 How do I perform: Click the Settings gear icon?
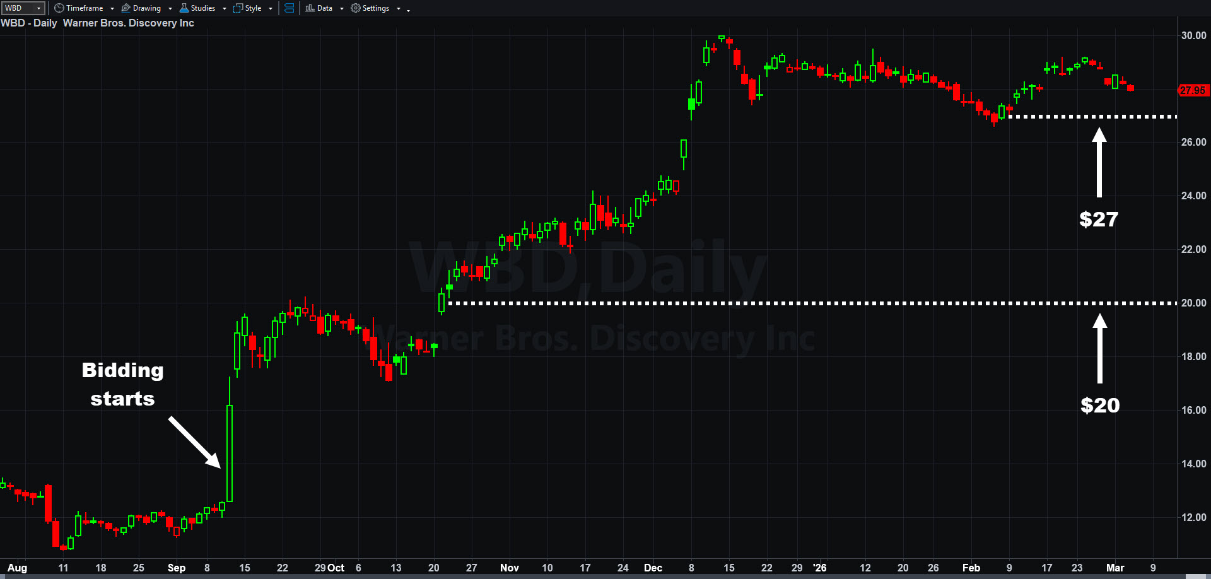tap(356, 8)
